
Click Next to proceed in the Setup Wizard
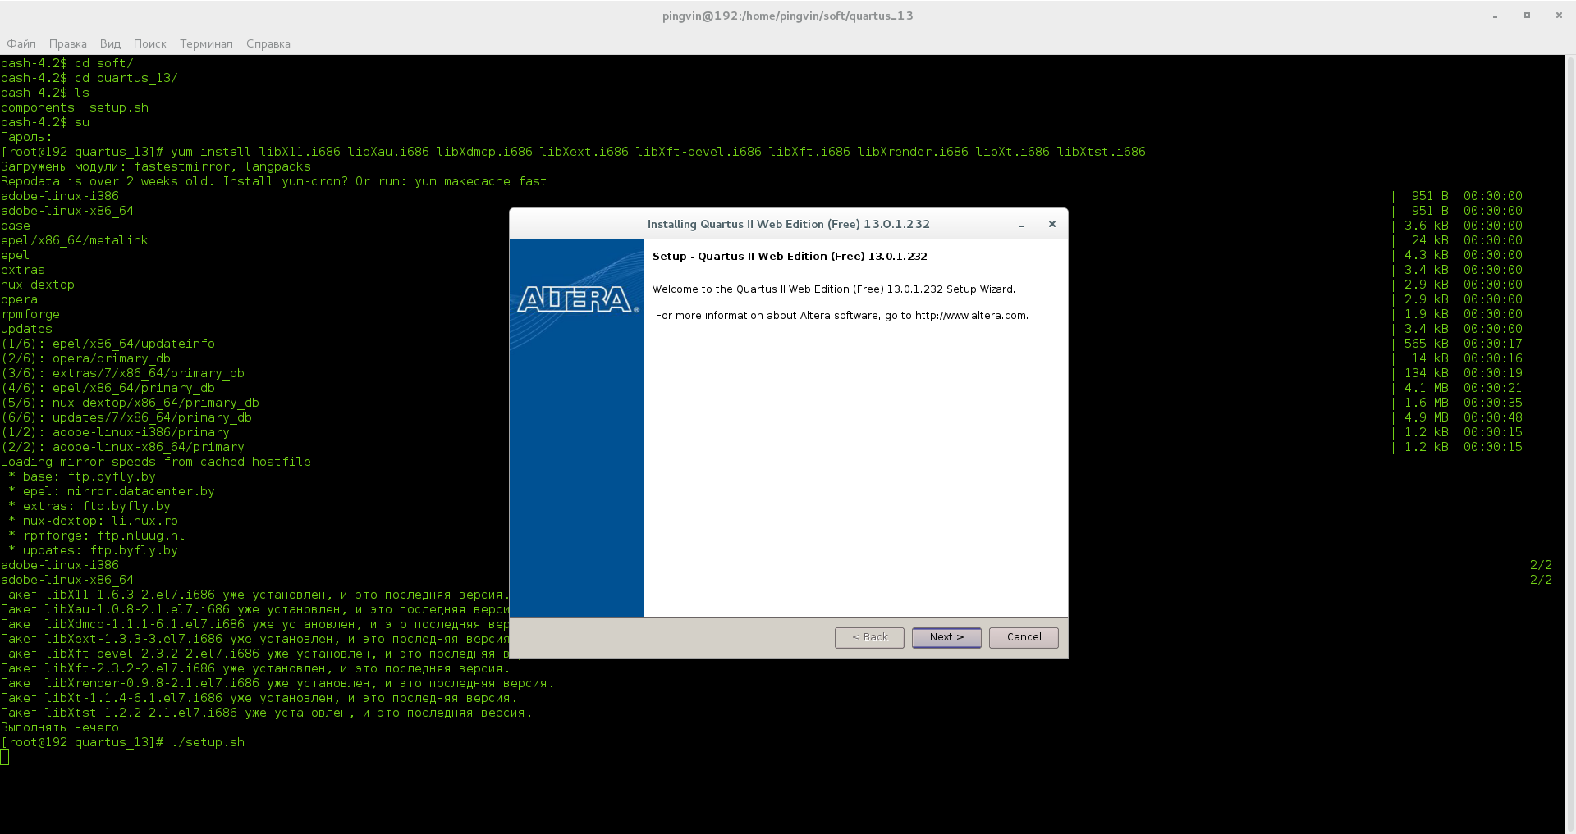(946, 637)
